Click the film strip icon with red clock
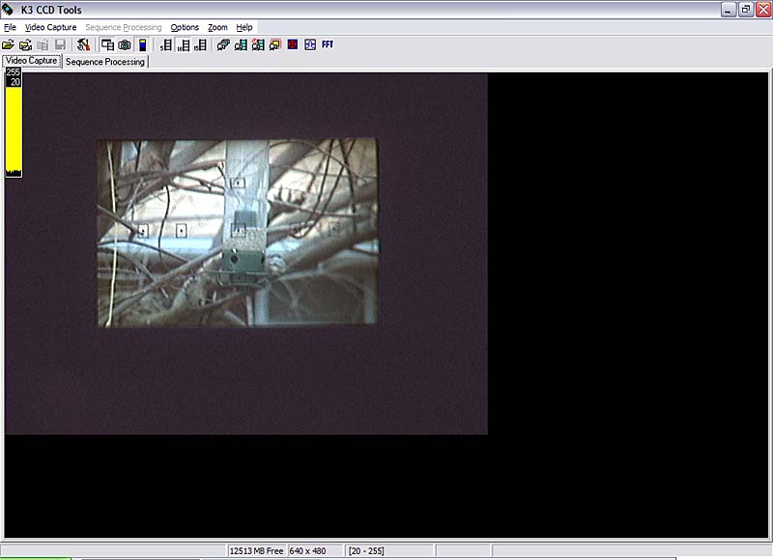This screenshot has width=773, height=560. tap(258, 45)
